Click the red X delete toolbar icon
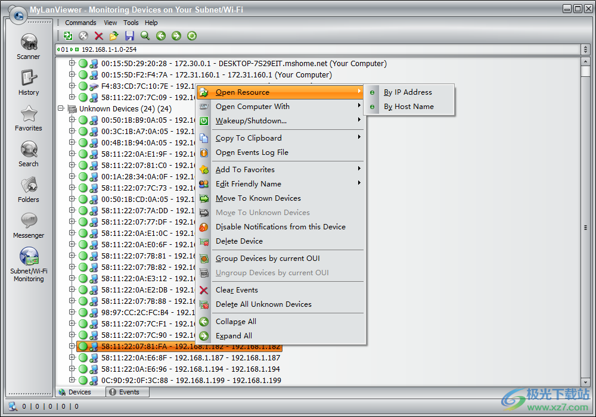The image size is (596, 417). pos(99,36)
